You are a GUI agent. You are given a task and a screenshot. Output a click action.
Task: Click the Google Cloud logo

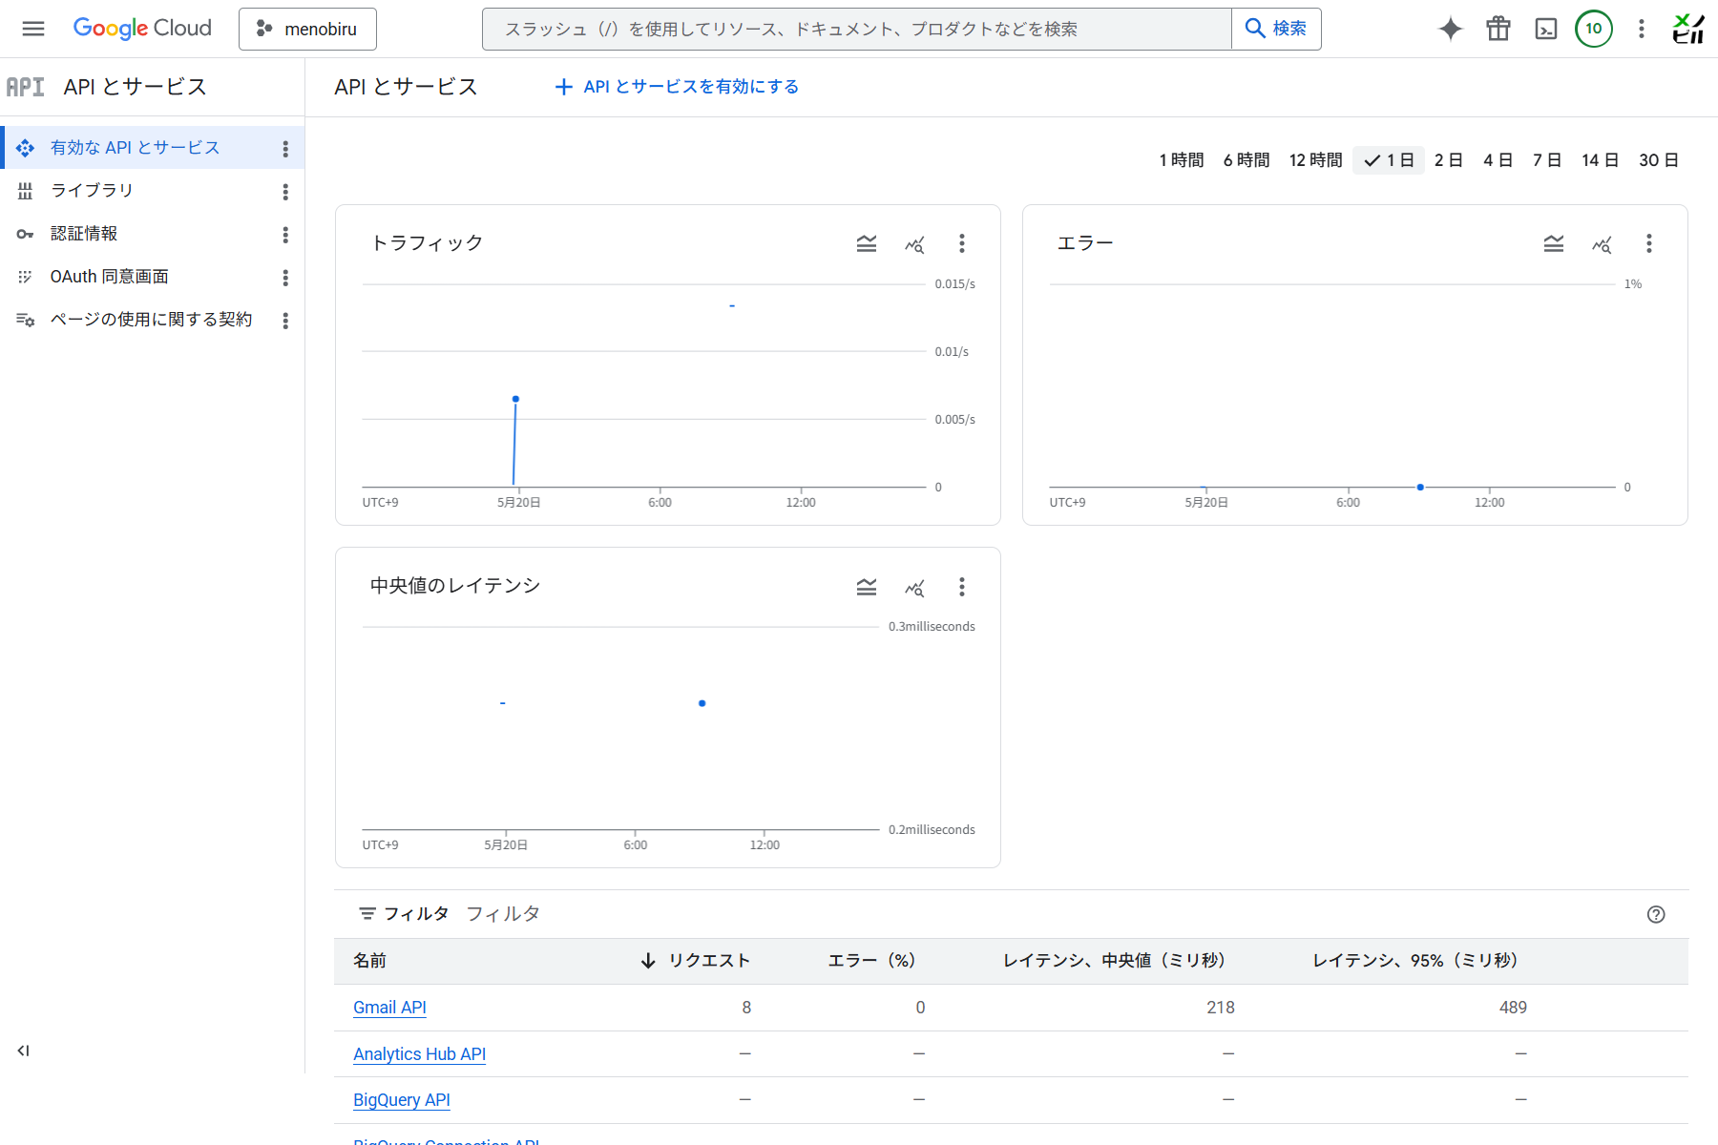tap(142, 29)
